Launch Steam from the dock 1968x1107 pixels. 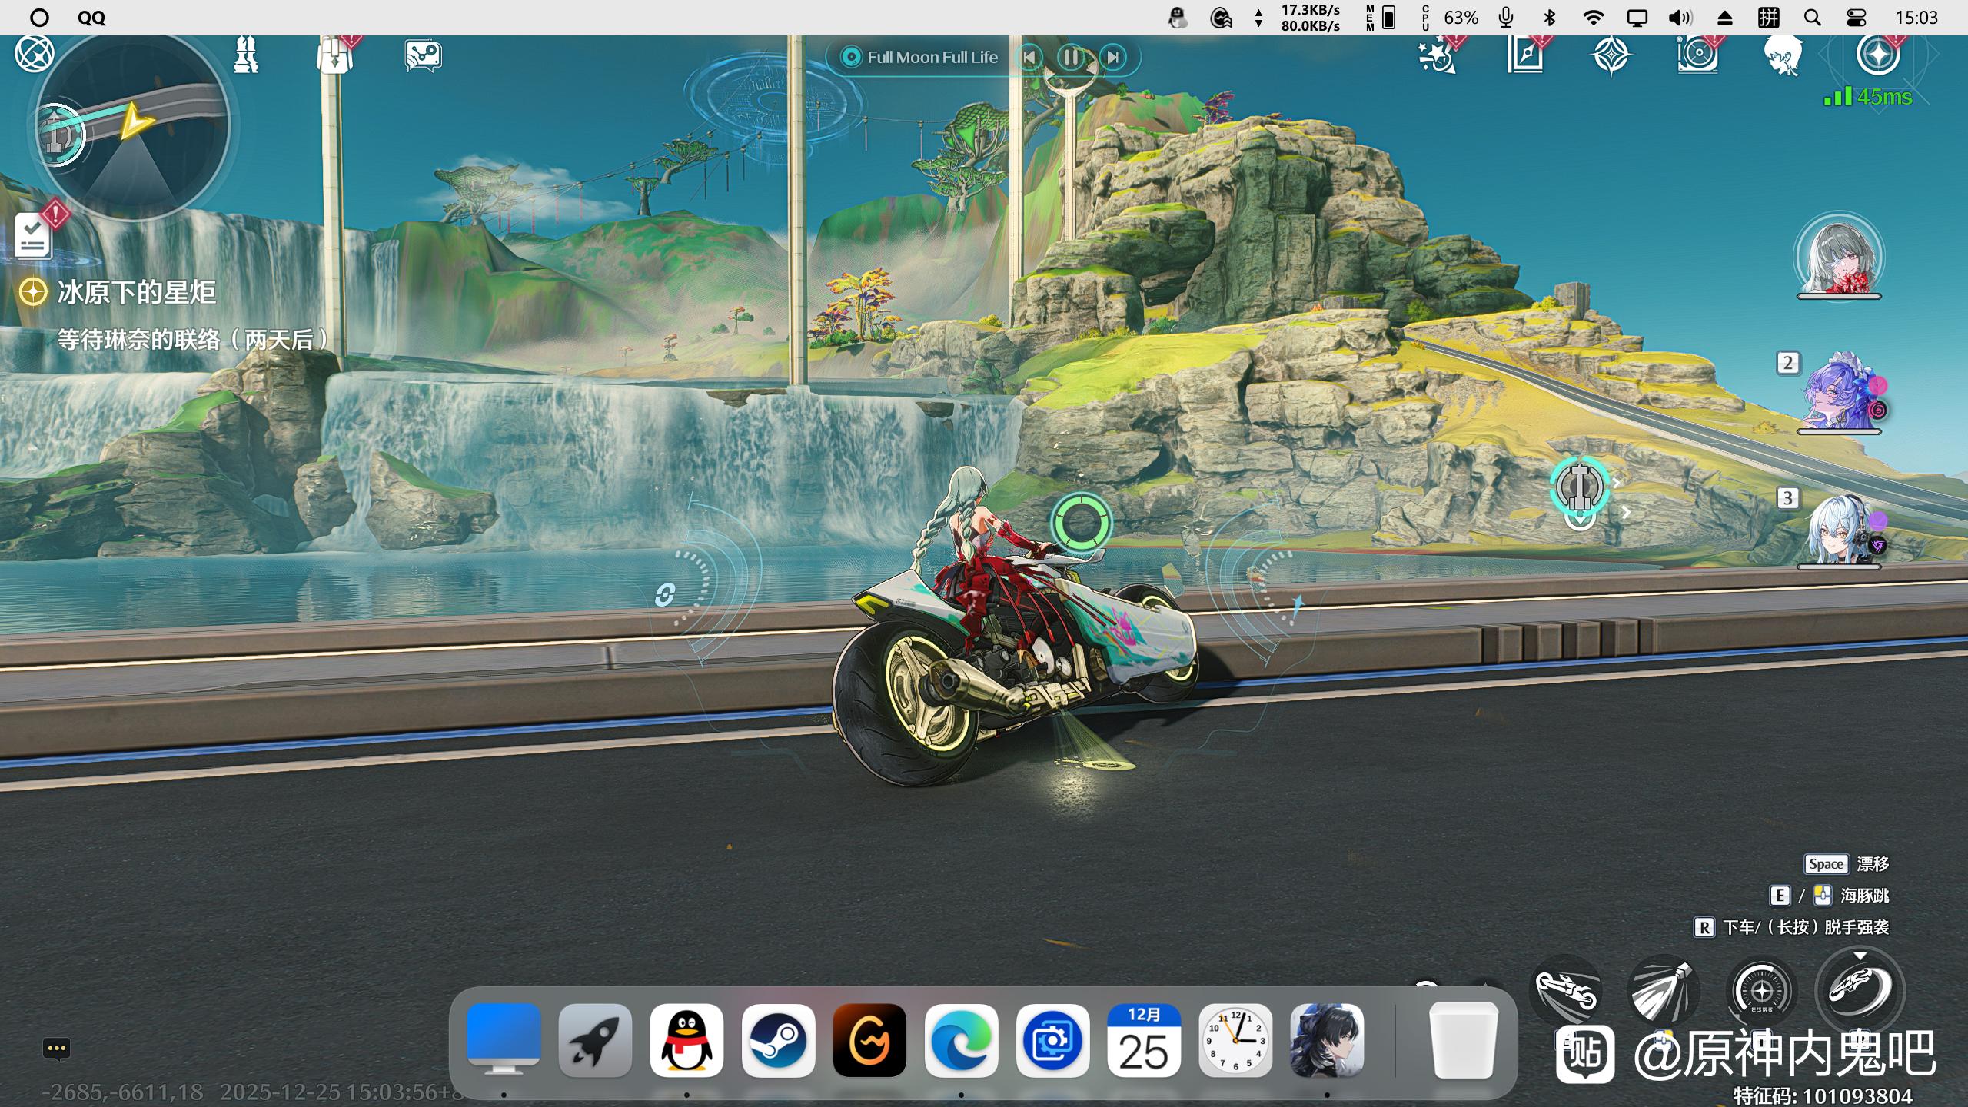coord(778,1040)
